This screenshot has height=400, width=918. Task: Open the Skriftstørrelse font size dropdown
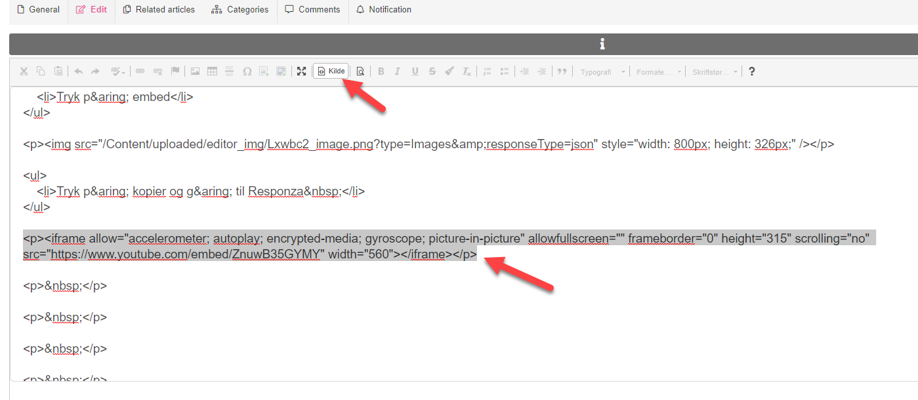(x=715, y=72)
